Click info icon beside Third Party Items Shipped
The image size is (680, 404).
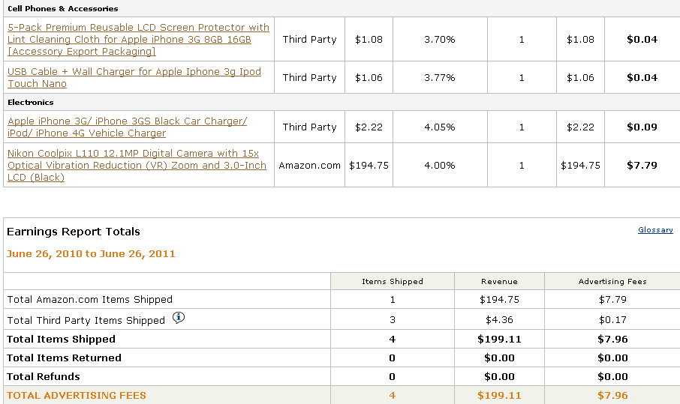pos(179,318)
